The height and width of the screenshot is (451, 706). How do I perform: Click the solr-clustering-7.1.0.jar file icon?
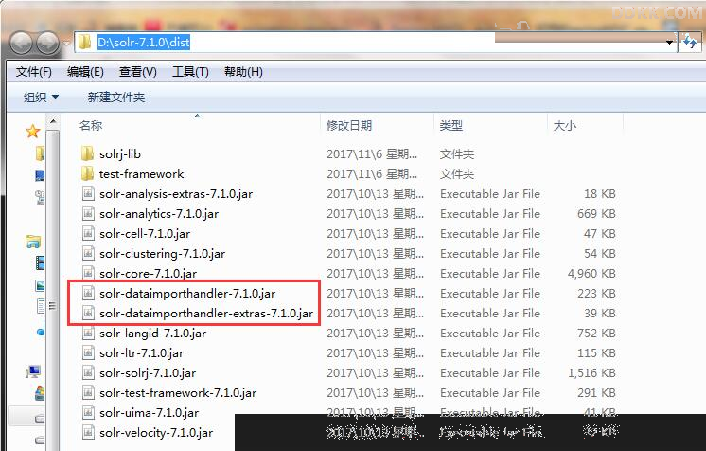(x=88, y=253)
